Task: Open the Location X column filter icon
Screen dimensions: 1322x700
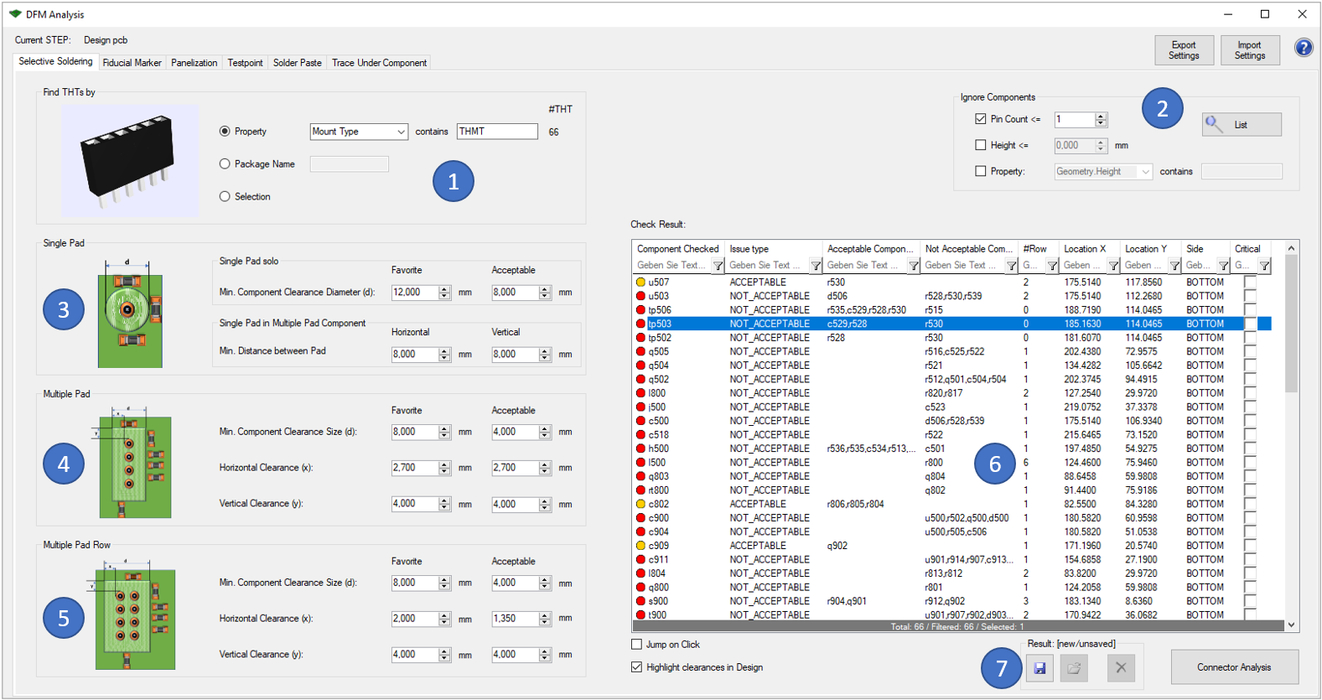Action: pos(1113,266)
